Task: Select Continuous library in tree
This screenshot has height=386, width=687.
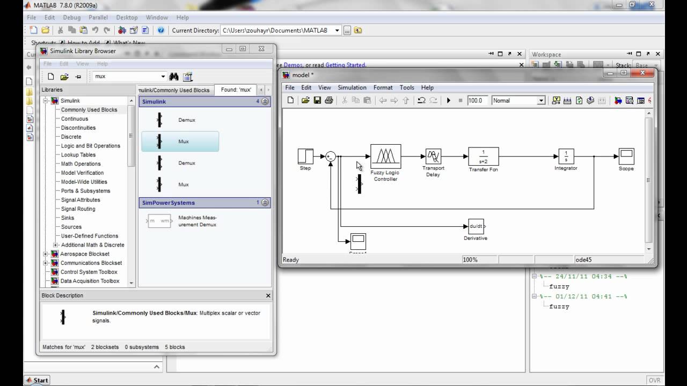Action: 75,119
